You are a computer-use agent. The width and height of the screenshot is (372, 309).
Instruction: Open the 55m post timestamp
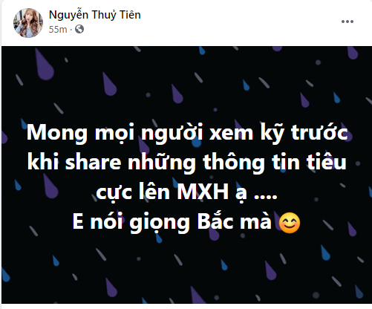point(58,30)
